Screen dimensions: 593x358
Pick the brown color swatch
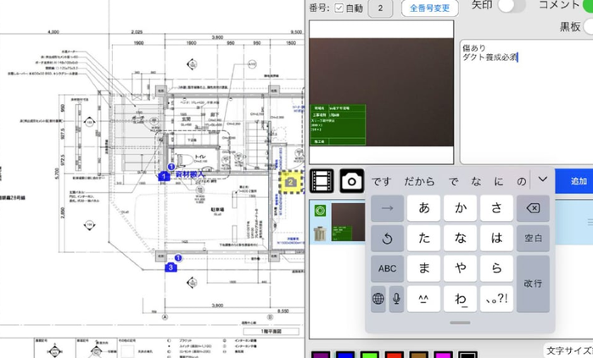418,355
